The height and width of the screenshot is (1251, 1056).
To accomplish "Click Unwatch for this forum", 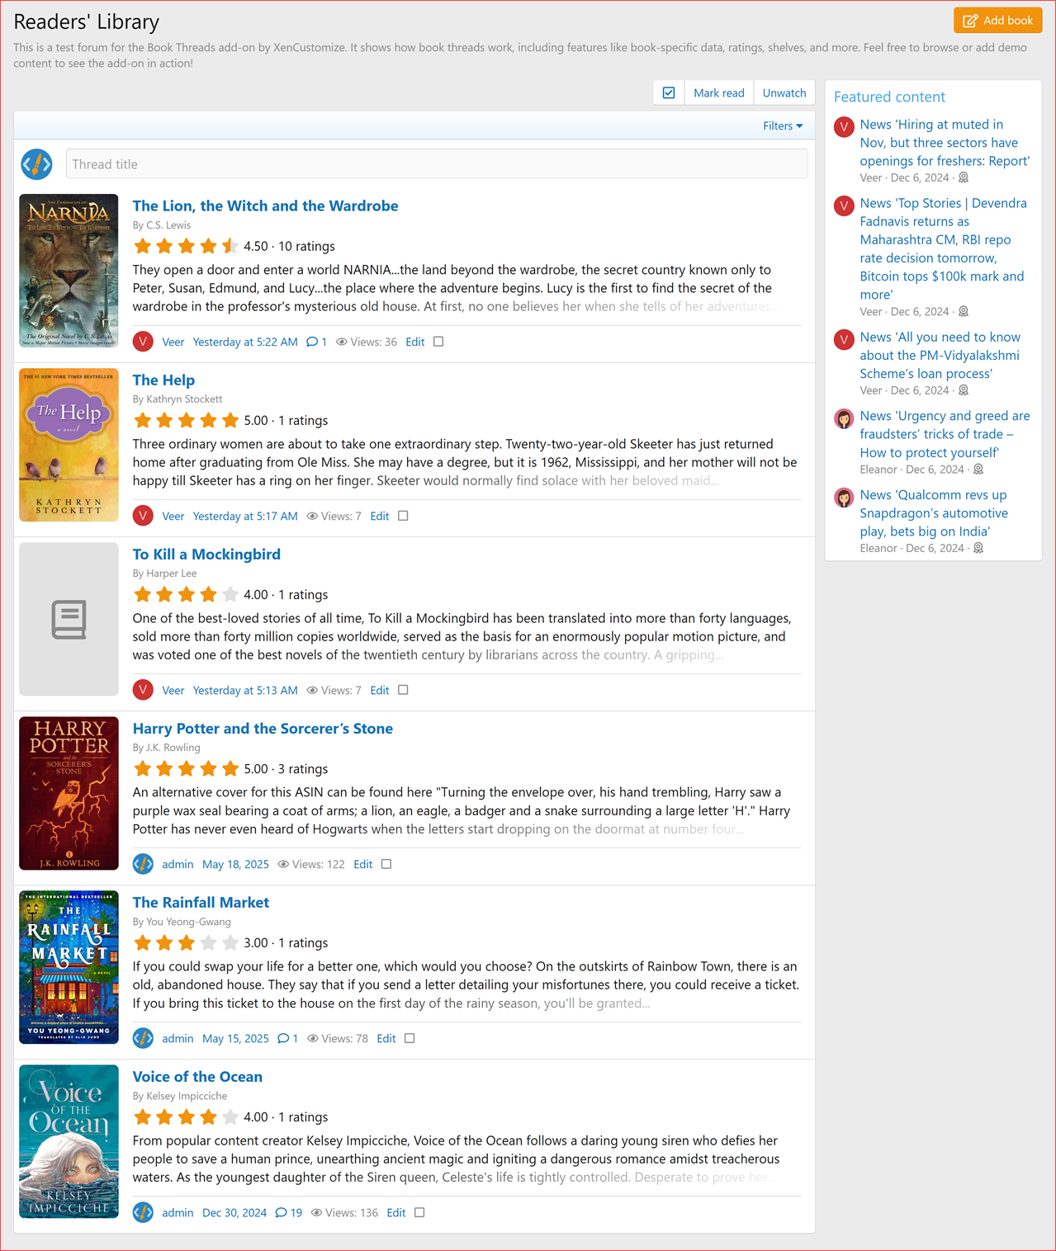I will pos(784,92).
